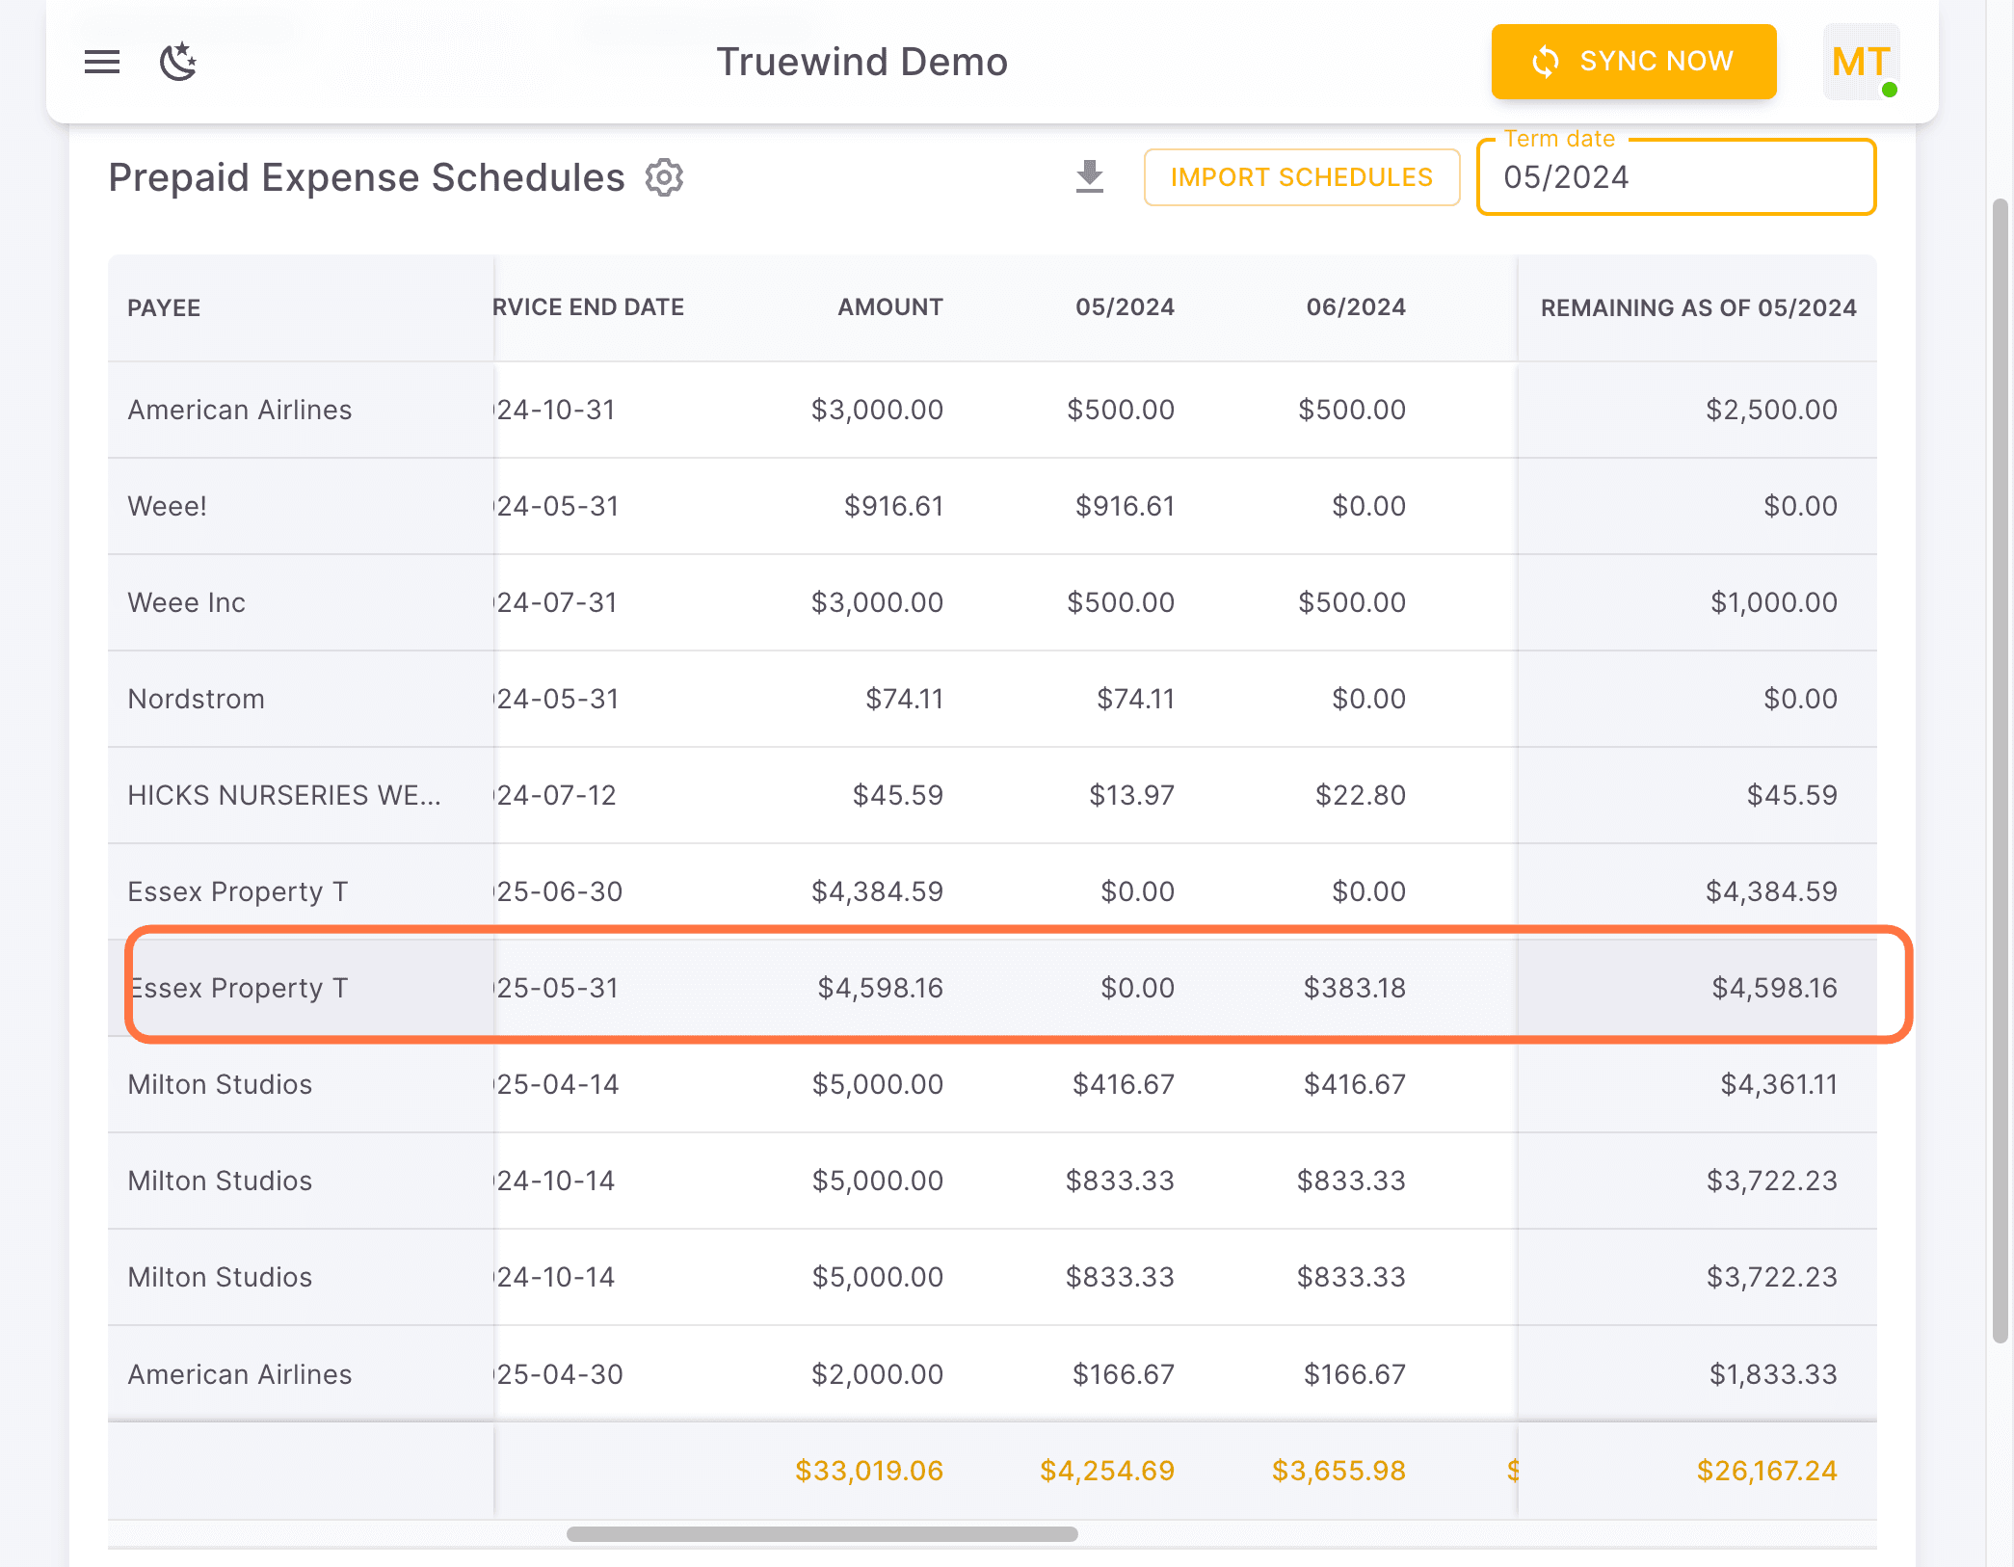This screenshot has height=1567, width=2014.
Task: Open the Prepaid Expense Schedules settings gear
Action: coord(664,176)
